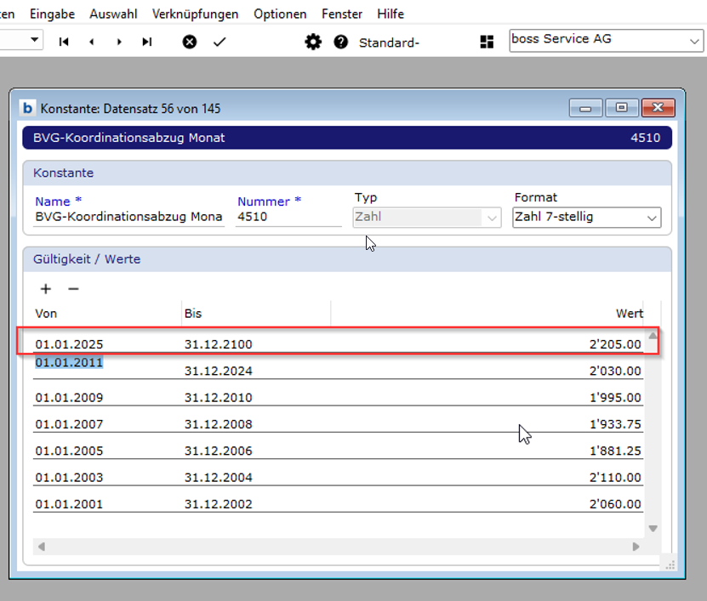Screen dimensions: 707x601
Task: Click the Name input field
Action: pos(128,218)
